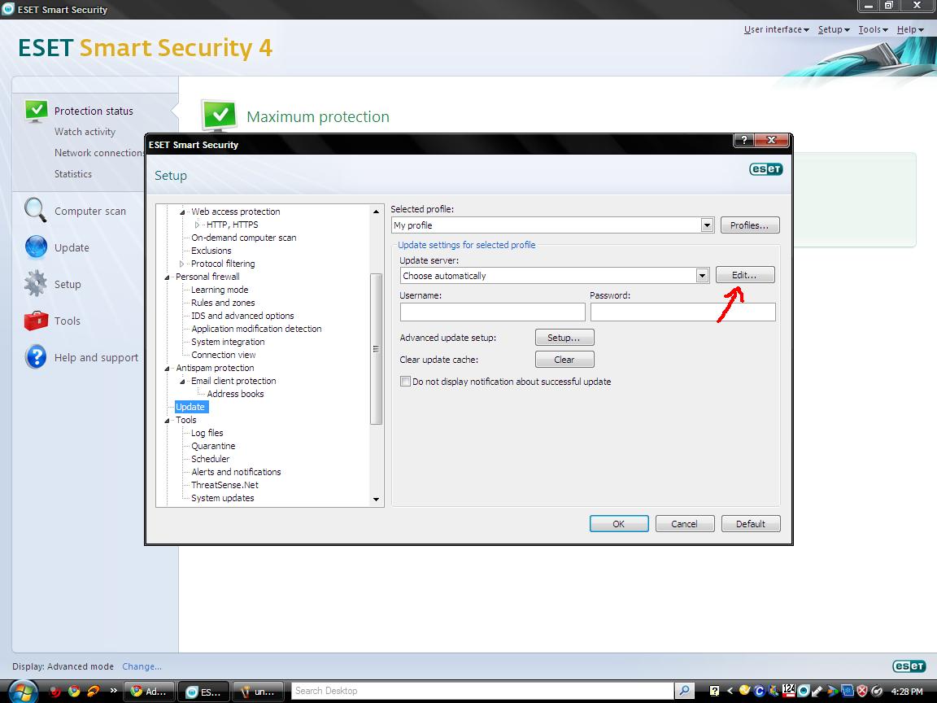This screenshot has height=703, width=937.
Task: Click the Change... display mode link
Action: (142, 666)
